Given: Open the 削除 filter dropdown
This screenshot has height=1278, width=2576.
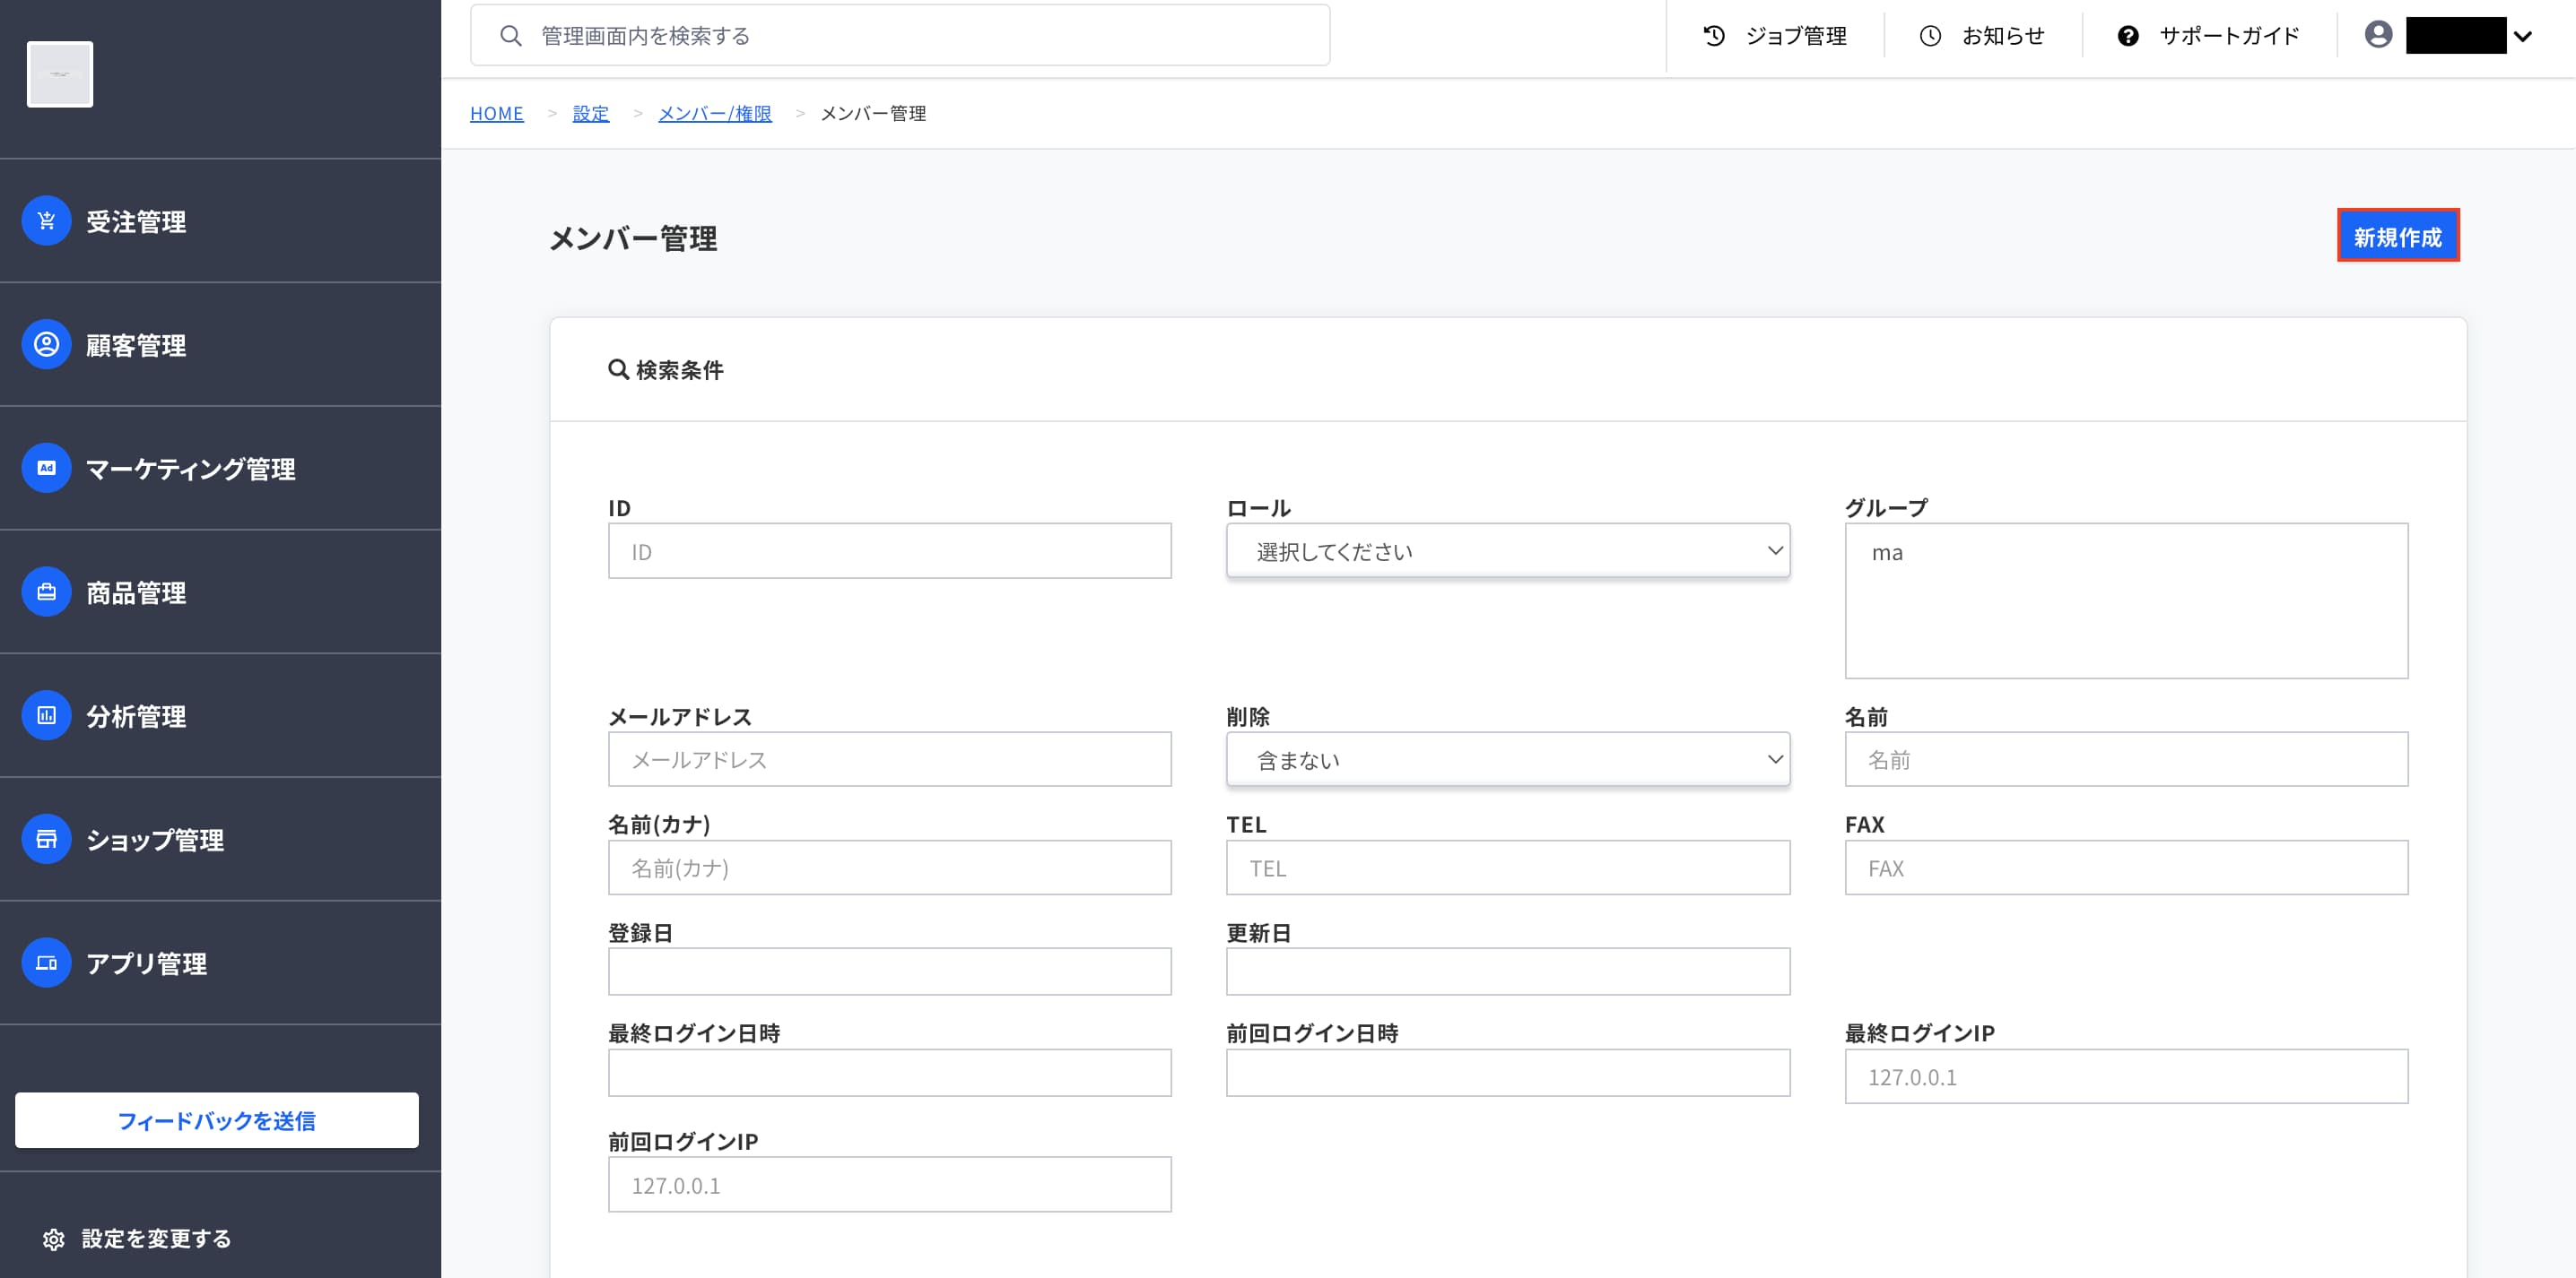Looking at the screenshot, I should click(1507, 759).
